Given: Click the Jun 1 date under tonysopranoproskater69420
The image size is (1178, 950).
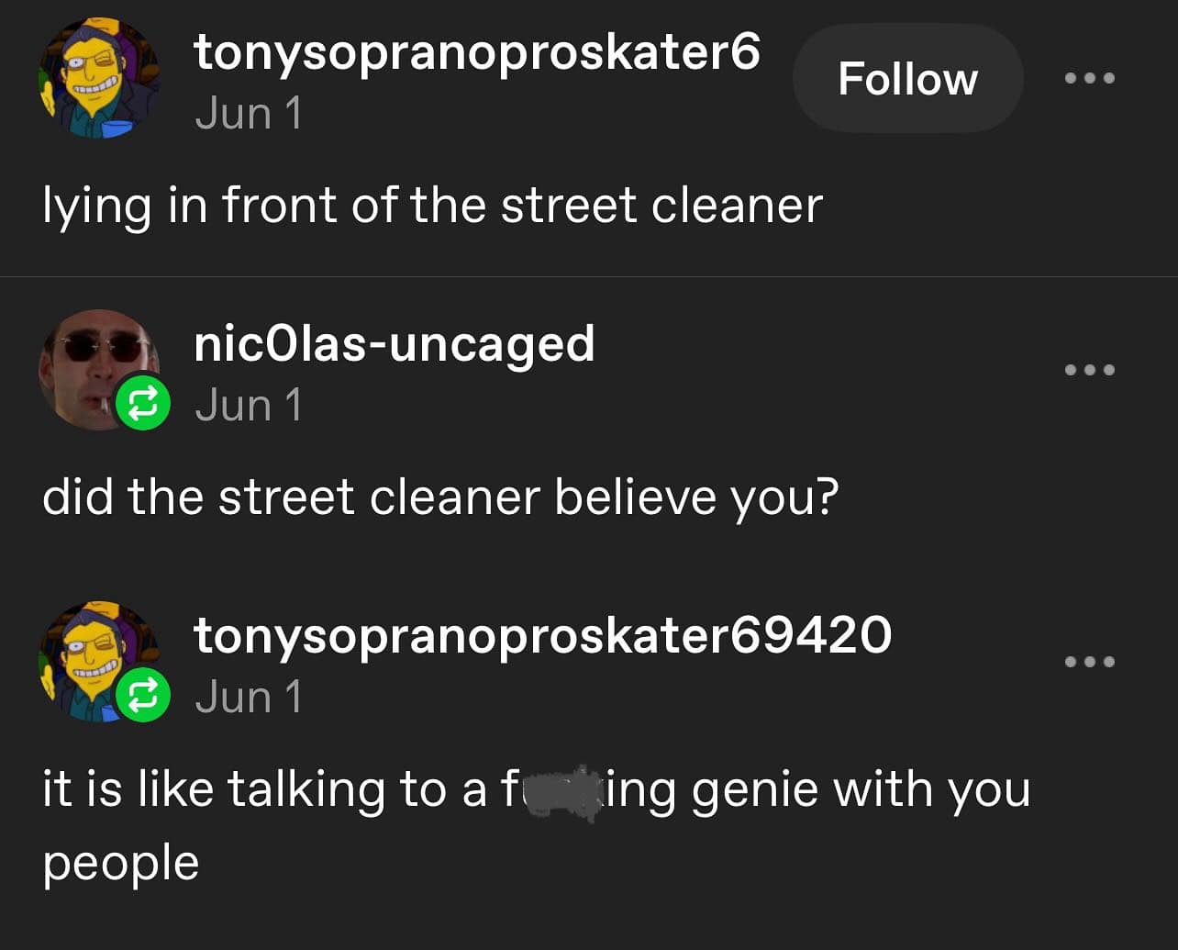Looking at the screenshot, I should (248, 698).
